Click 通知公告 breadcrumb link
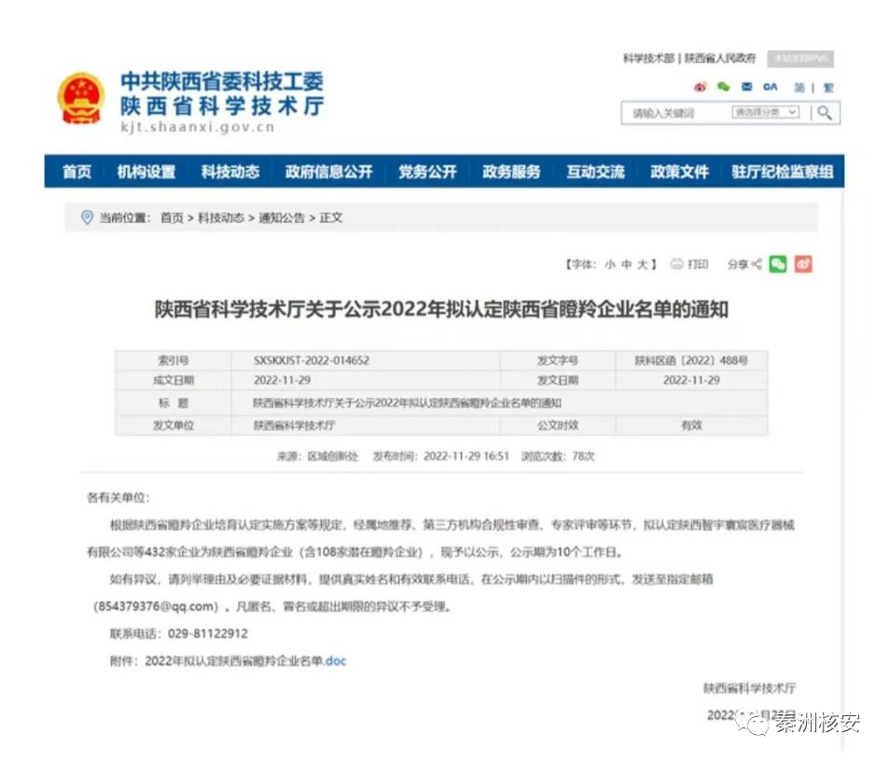 pyautogui.click(x=282, y=218)
